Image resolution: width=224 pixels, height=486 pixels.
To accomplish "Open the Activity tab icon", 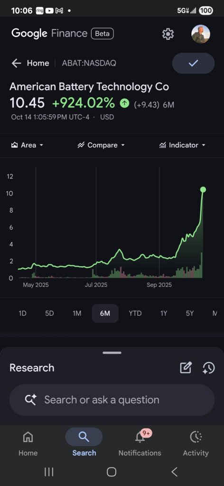I will pyautogui.click(x=196, y=437).
